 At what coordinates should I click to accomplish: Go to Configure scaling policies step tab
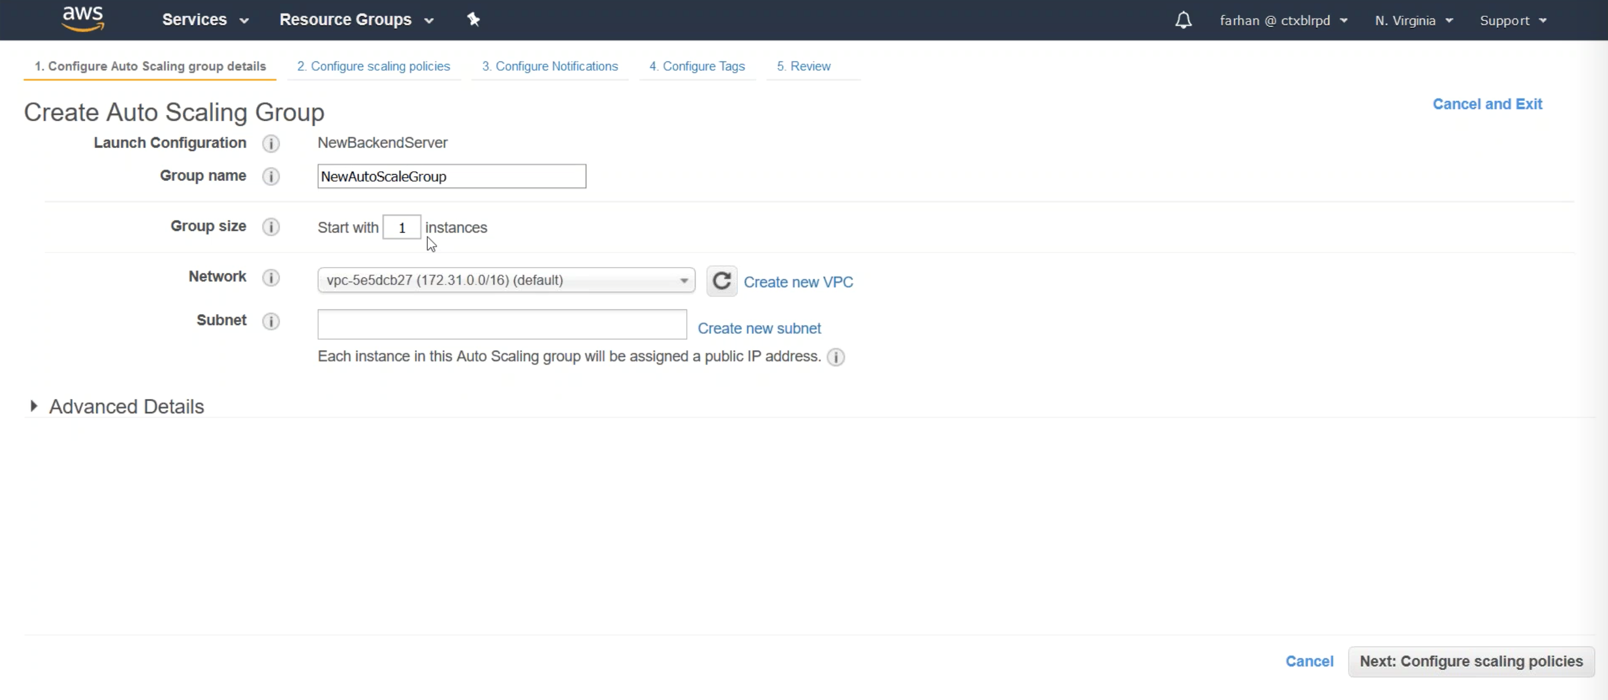tap(373, 66)
